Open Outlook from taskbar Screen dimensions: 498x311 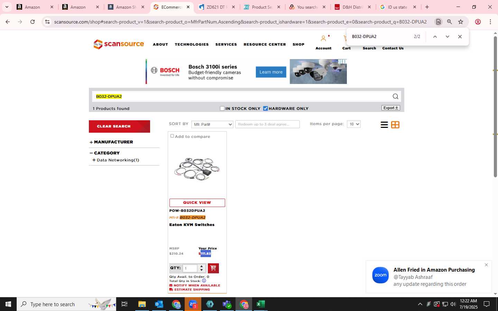coord(159,304)
